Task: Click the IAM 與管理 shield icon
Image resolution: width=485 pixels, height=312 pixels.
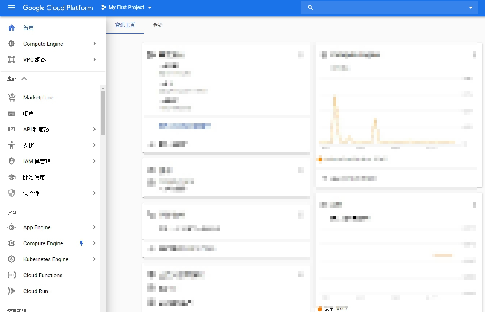Action: [x=12, y=161]
